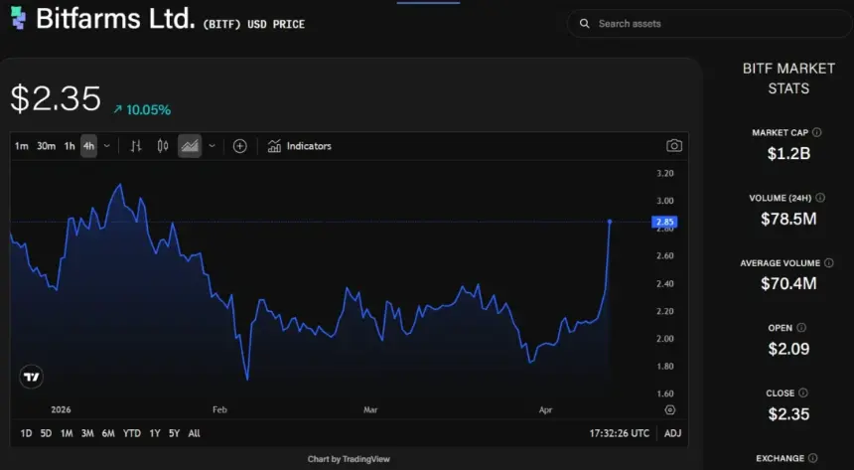Click the Feb label on time axis
The width and height of the screenshot is (854, 470).
click(219, 410)
